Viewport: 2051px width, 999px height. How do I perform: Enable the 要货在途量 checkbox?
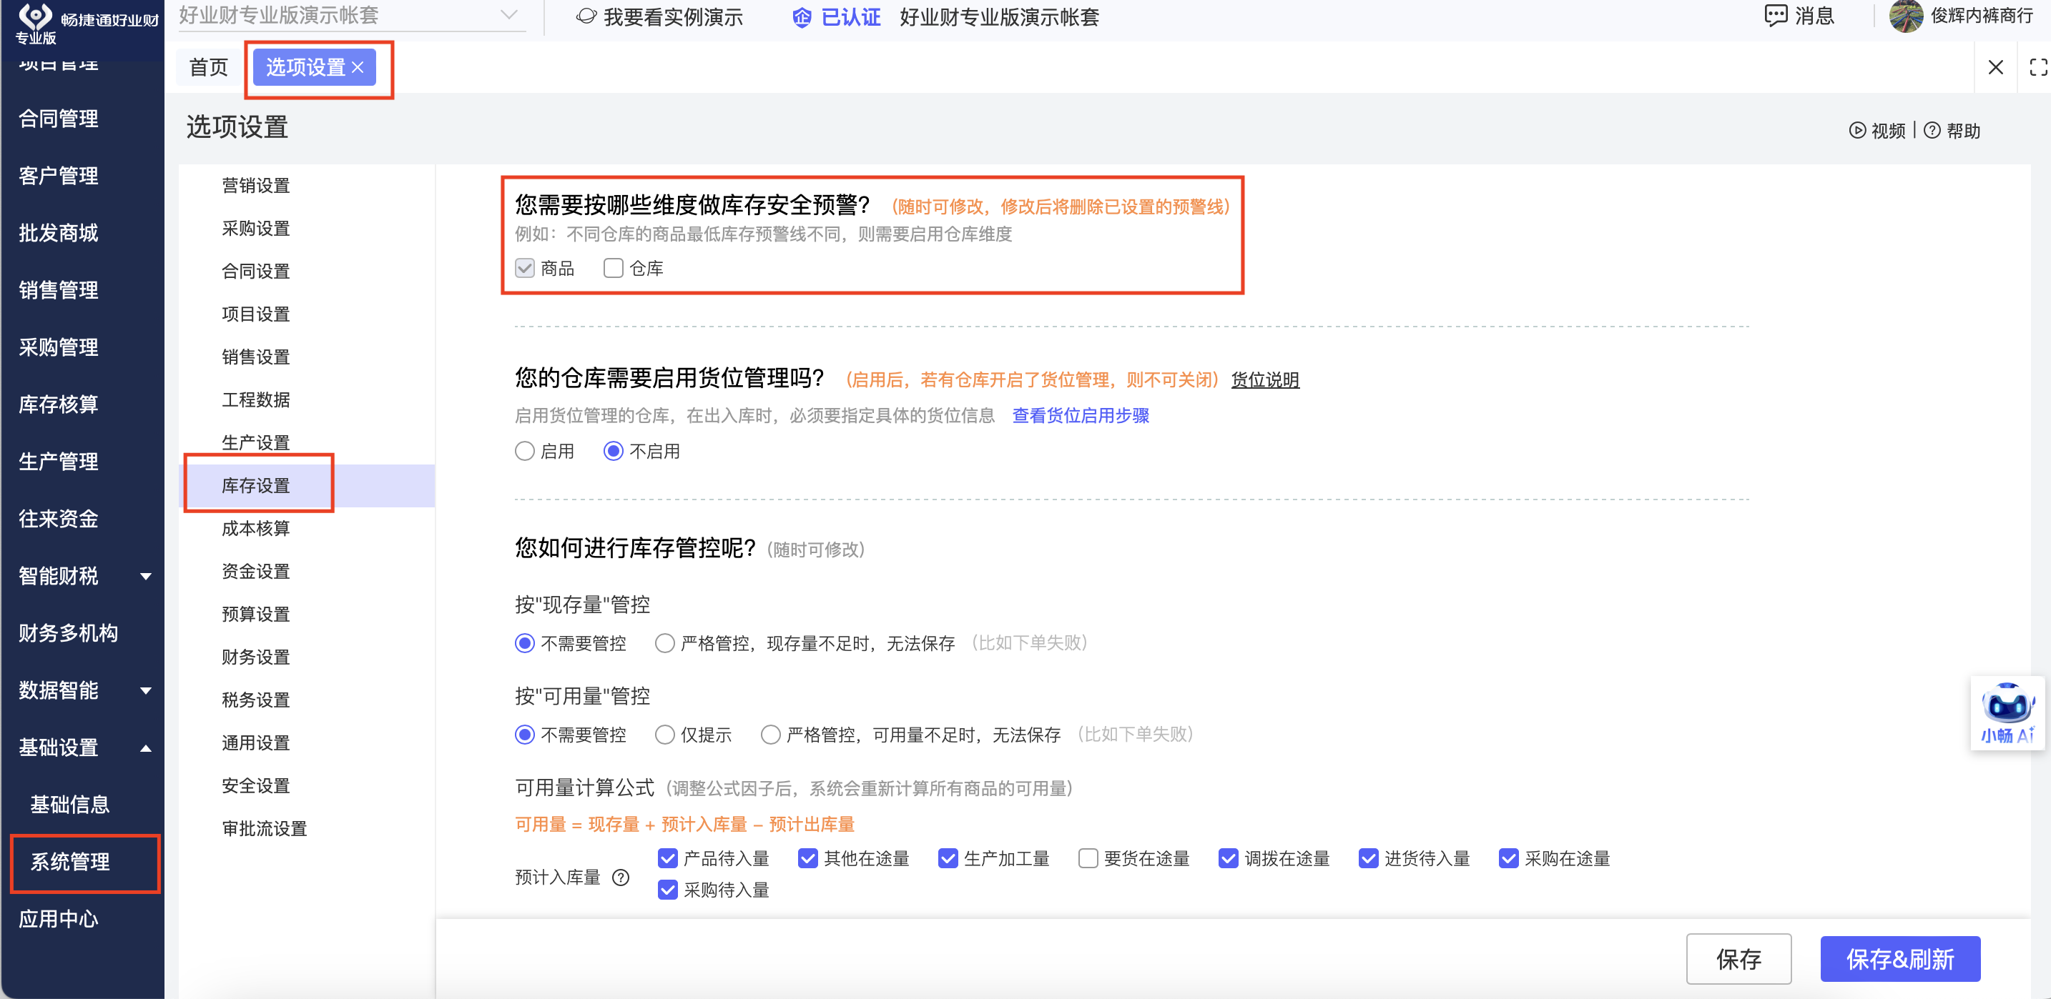(1088, 858)
